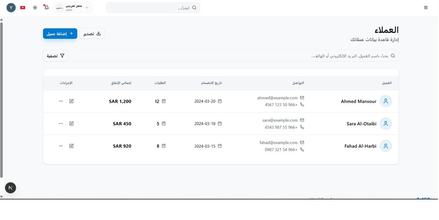Focus the top ابحث search box
Viewport: 439px width, 220px height.
(x=153, y=8)
